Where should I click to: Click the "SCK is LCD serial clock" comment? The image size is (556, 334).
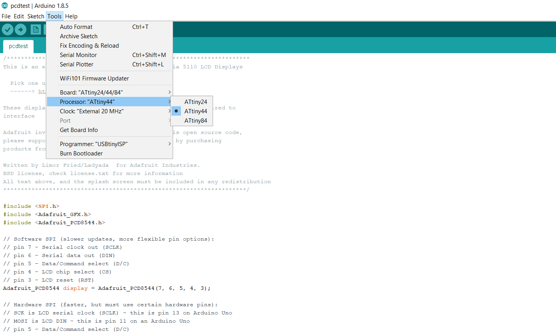[x=117, y=313]
